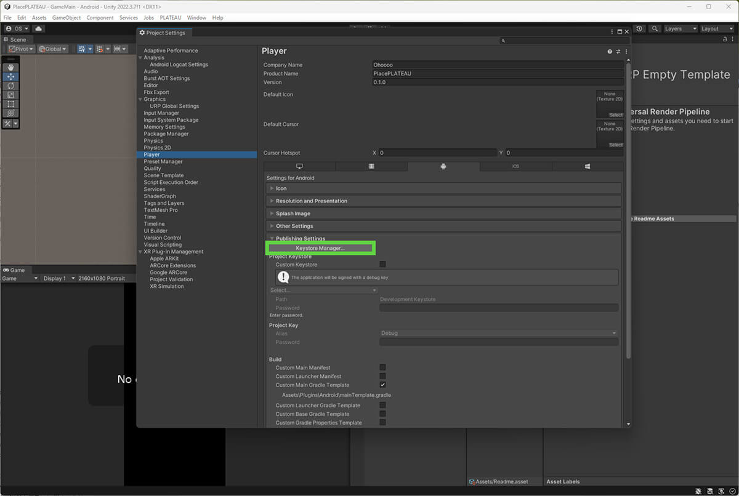Select the Transform tool in Scene toolbar
This screenshot has width=739, height=496.
click(10, 113)
